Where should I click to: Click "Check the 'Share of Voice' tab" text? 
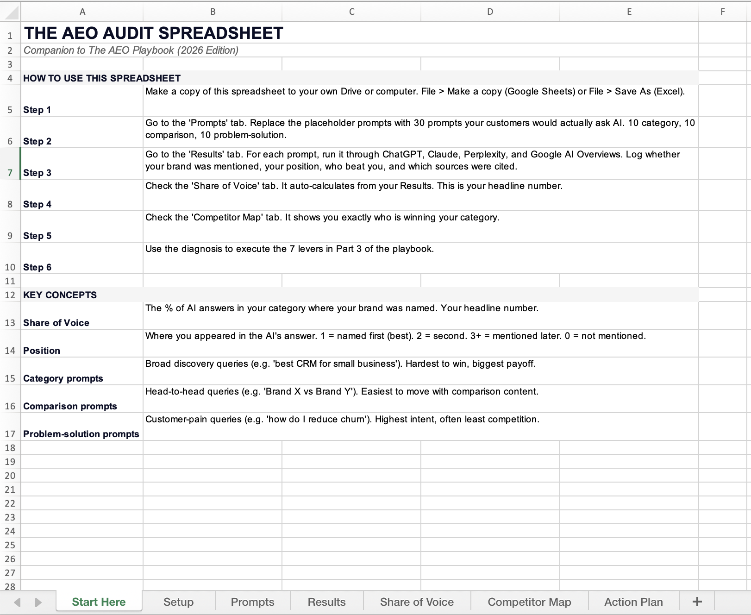point(354,186)
